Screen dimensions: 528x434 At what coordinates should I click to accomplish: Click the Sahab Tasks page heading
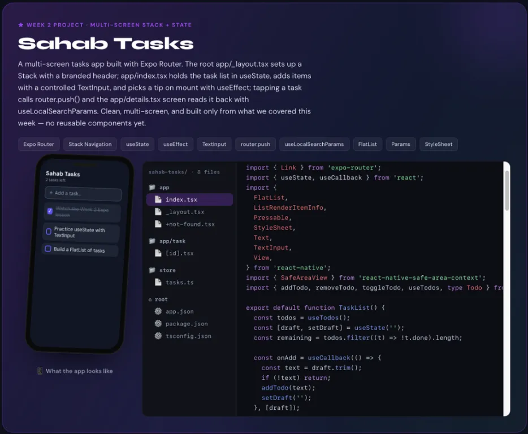(106, 44)
